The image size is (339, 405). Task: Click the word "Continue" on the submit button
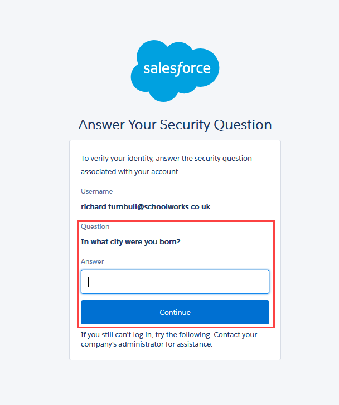click(175, 312)
